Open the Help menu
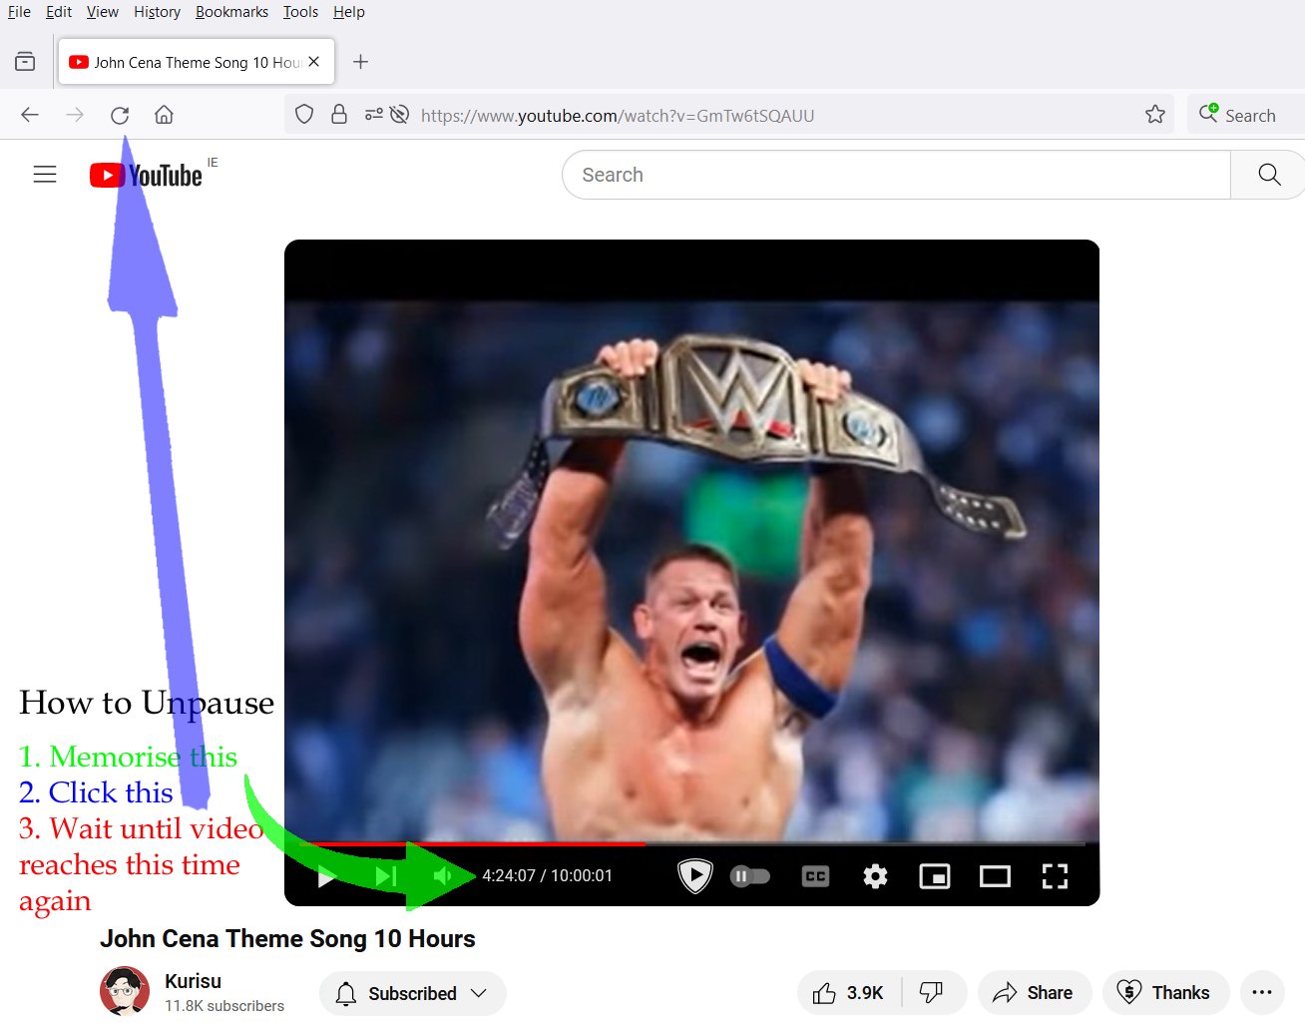The image size is (1305, 1030). pyautogui.click(x=349, y=12)
